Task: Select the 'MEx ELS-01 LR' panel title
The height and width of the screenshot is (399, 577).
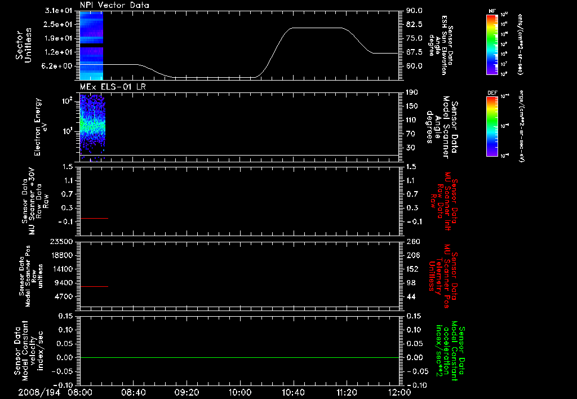Action: [113, 87]
